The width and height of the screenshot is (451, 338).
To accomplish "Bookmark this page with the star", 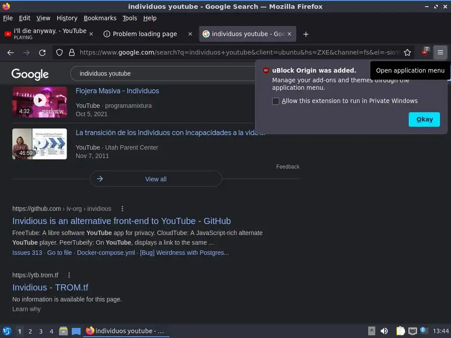I will 407,53.
